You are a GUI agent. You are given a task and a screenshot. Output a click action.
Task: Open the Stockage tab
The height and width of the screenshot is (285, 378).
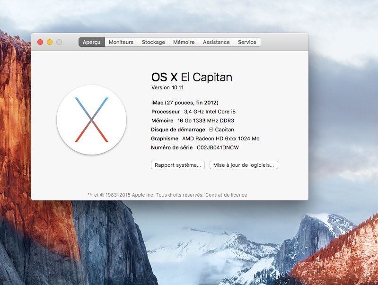[153, 42]
